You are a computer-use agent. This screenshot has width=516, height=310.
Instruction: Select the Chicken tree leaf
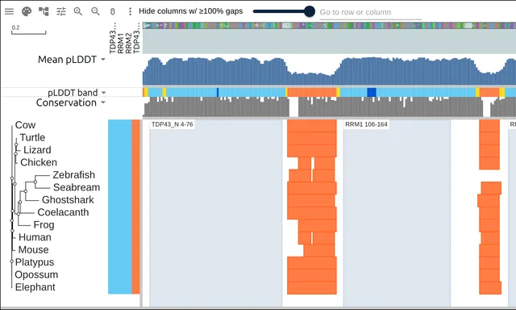coord(39,162)
